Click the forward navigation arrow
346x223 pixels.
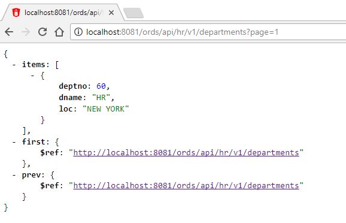(26, 32)
